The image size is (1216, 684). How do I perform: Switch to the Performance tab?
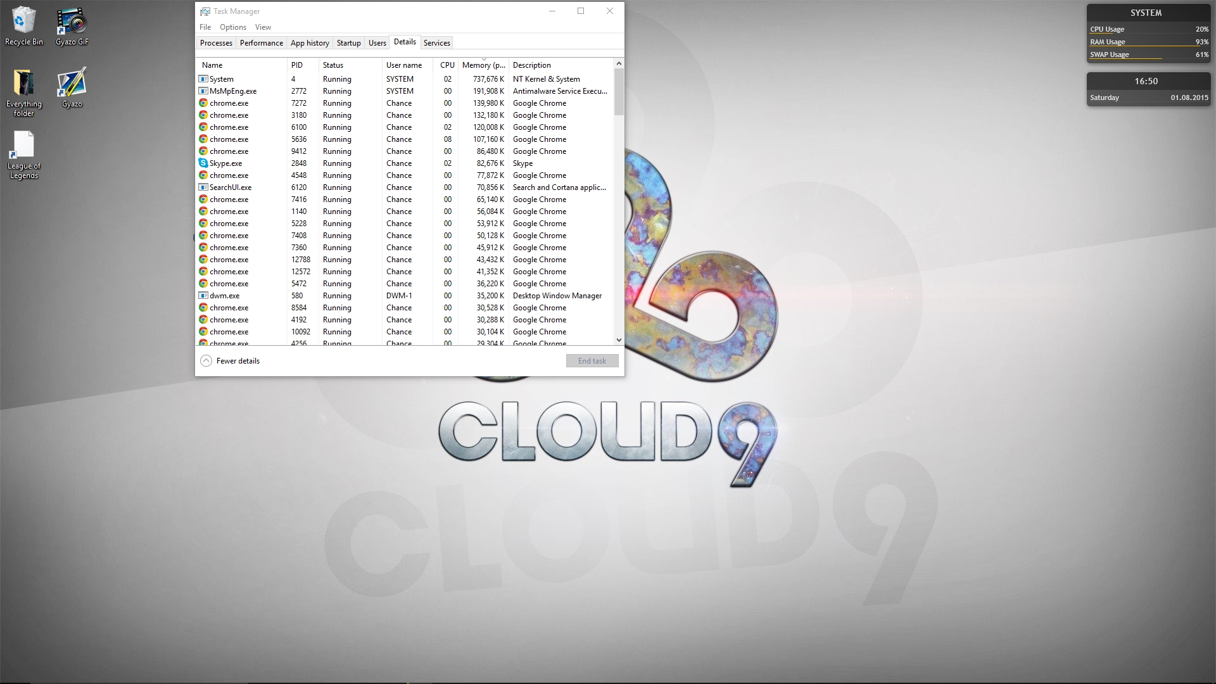click(261, 43)
